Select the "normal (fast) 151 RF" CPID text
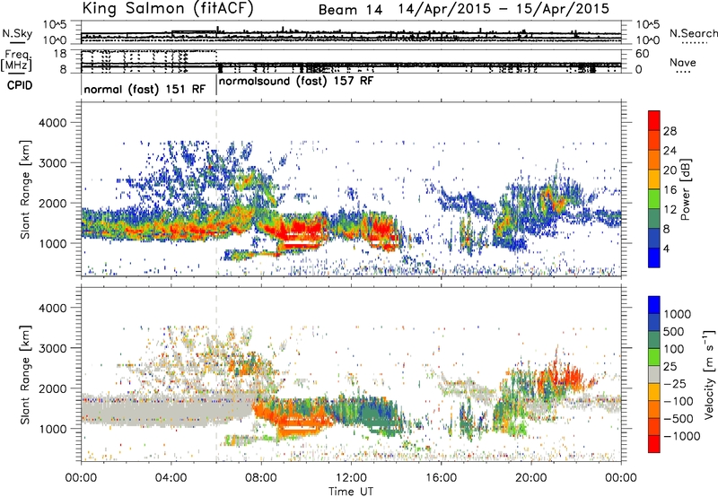The image size is (718, 497). tap(144, 89)
